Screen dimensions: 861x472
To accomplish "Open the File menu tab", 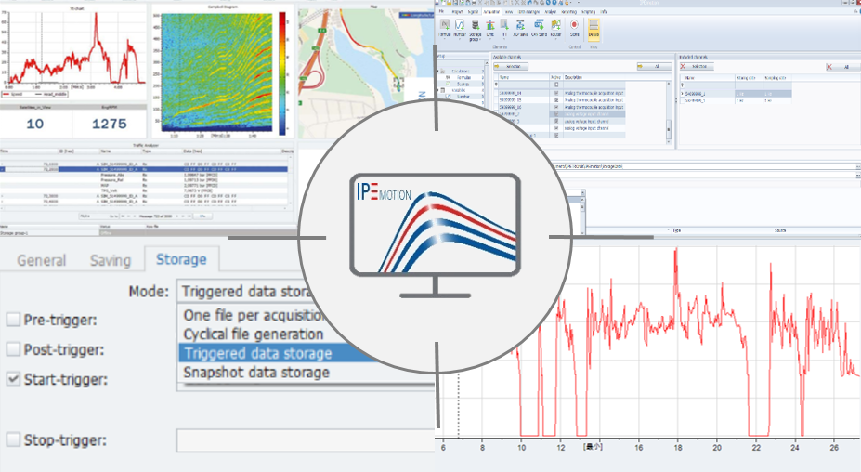I will 441,11.
